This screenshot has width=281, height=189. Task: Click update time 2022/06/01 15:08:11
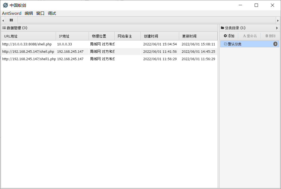[x=198, y=44]
